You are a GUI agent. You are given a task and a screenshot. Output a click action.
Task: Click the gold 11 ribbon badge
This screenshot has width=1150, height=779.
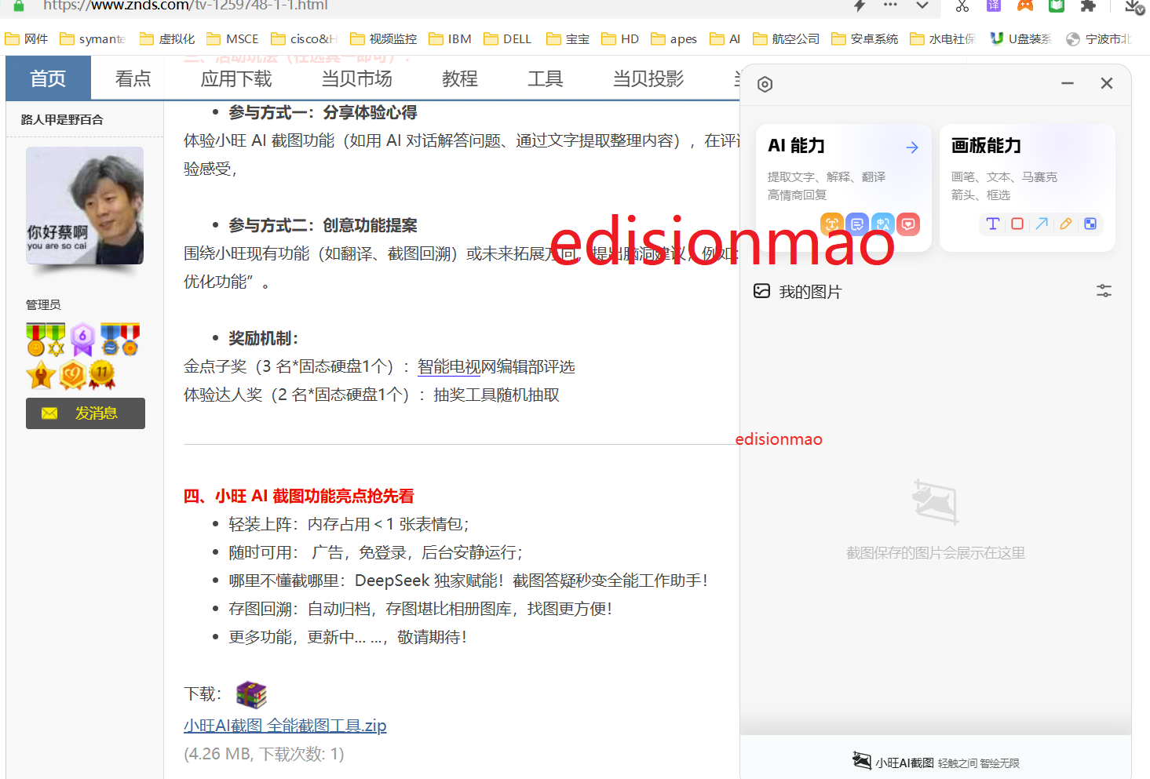102,374
